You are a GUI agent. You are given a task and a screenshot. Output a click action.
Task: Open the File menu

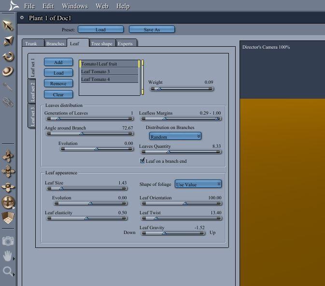tap(29, 6)
